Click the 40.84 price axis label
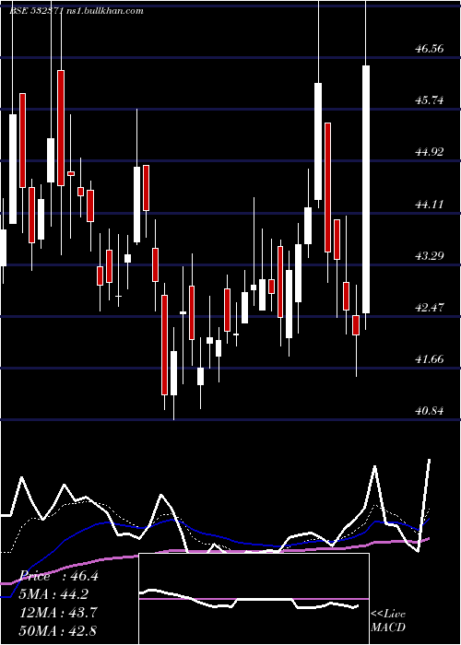This screenshot has width=461, height=645. (430, 411)
